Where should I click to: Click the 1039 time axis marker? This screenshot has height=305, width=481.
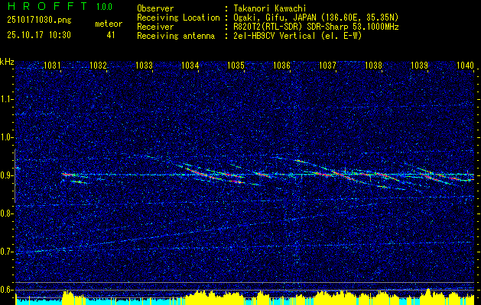(x=419, y=65)
